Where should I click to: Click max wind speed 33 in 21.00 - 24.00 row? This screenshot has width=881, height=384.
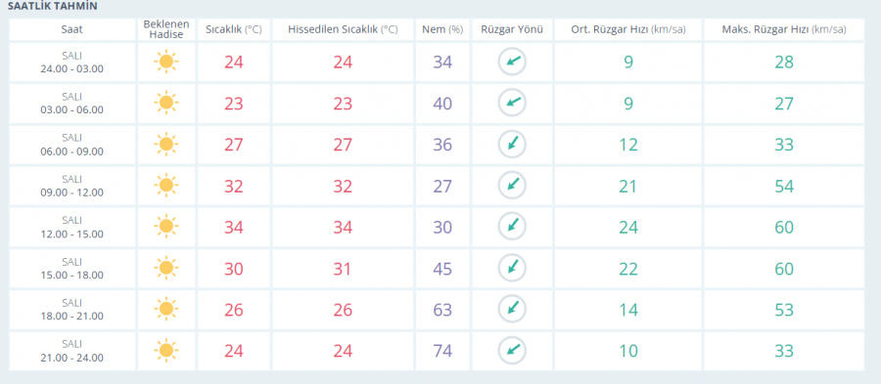click(x=784, y=351)
